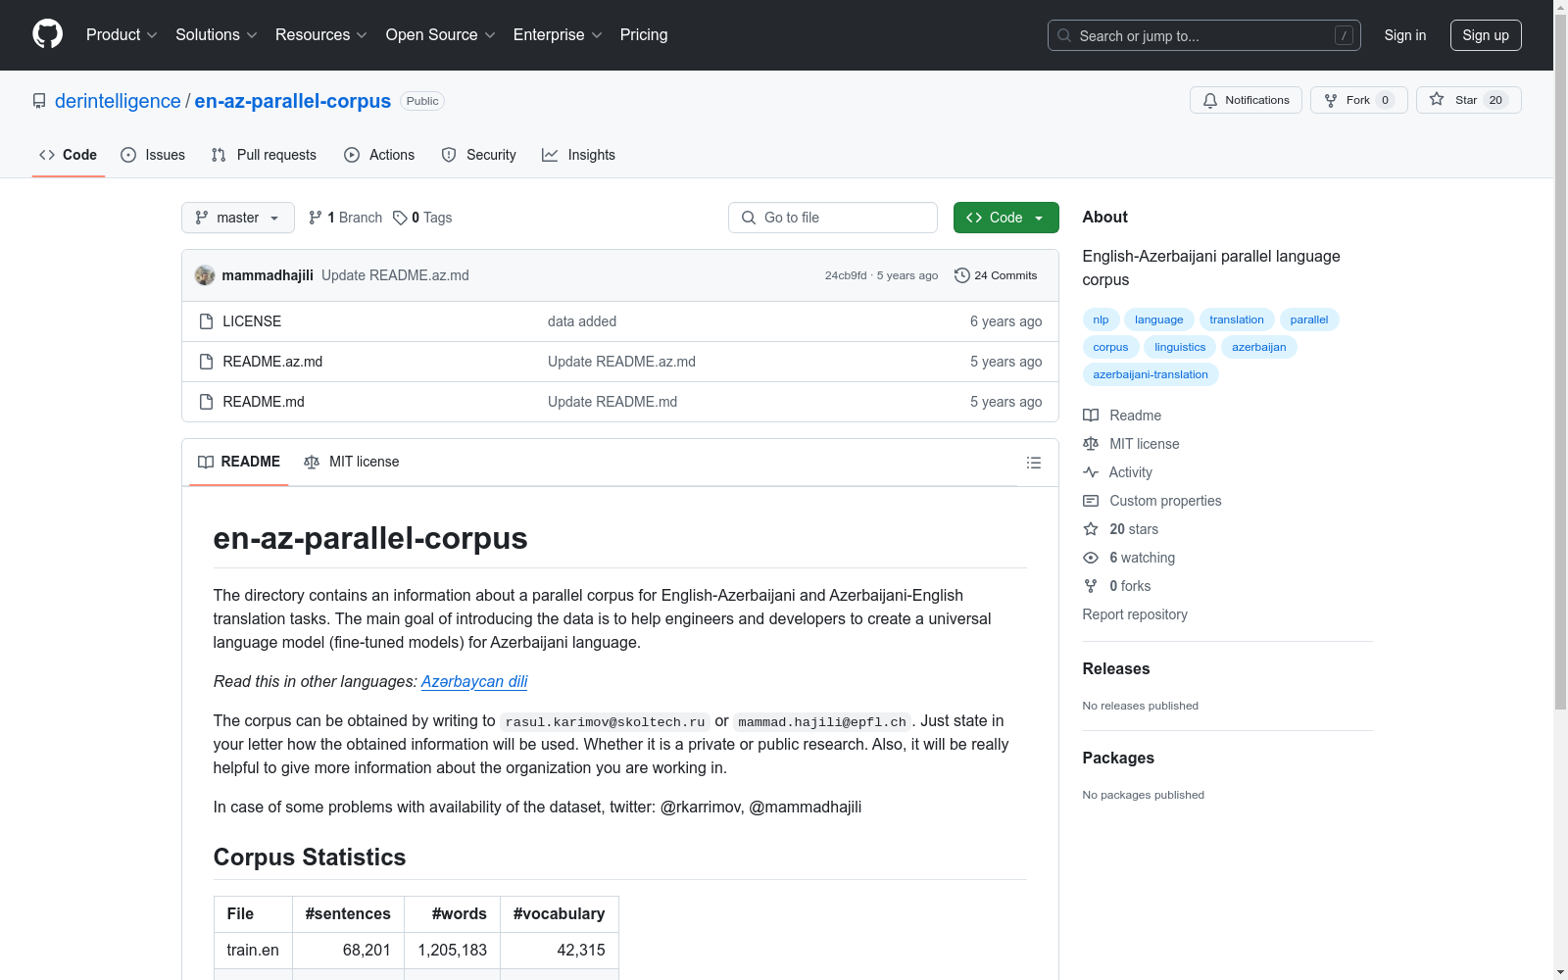
Task: Open the README outline list icon
Action: 1033,463
